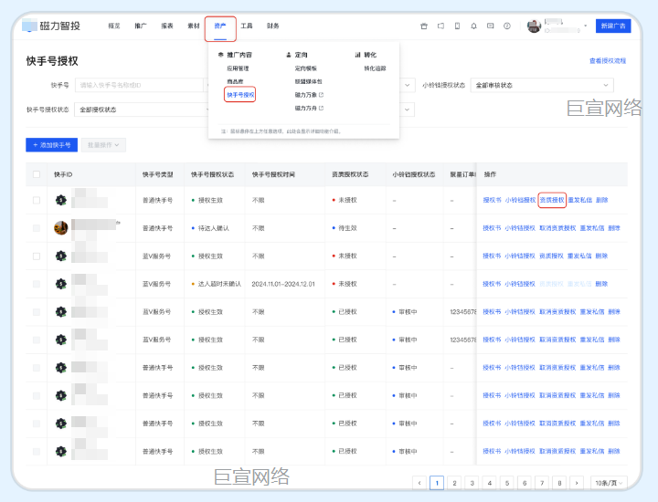Open the 概览 nav tab

coord(113,26)
